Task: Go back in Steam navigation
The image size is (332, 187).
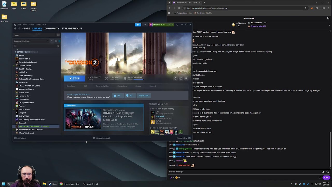Action: pos(15,29)
